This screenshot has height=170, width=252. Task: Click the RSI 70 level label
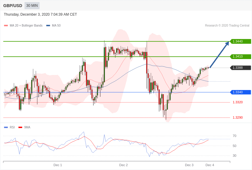click(x=235, y=136)
